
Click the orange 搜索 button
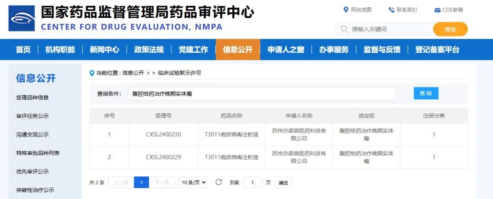coord(450,29)
